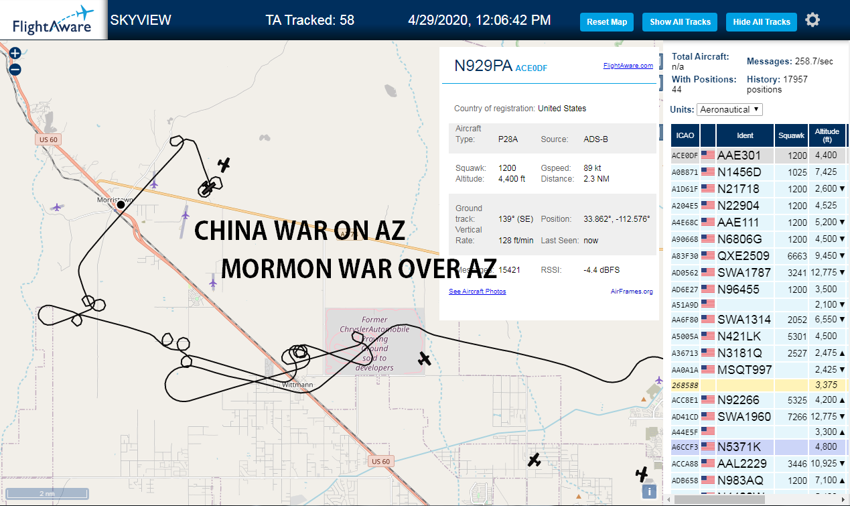
Task: Zoom out on the map
Action: (15, 69)
